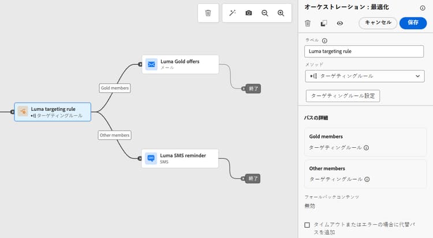Image resolution: width=433 pixels, height=238 pixels.
Task: Delete selected node with canvas trash icon
Action: (x=208, y=13)
